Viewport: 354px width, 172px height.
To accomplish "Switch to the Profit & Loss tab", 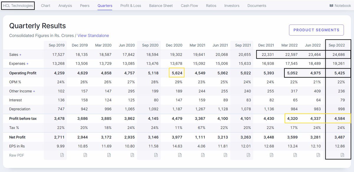I will [x=131, y=6].
